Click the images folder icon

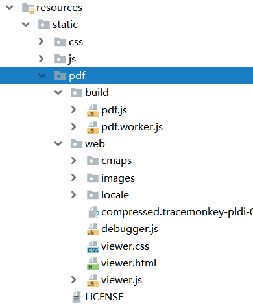93,178
